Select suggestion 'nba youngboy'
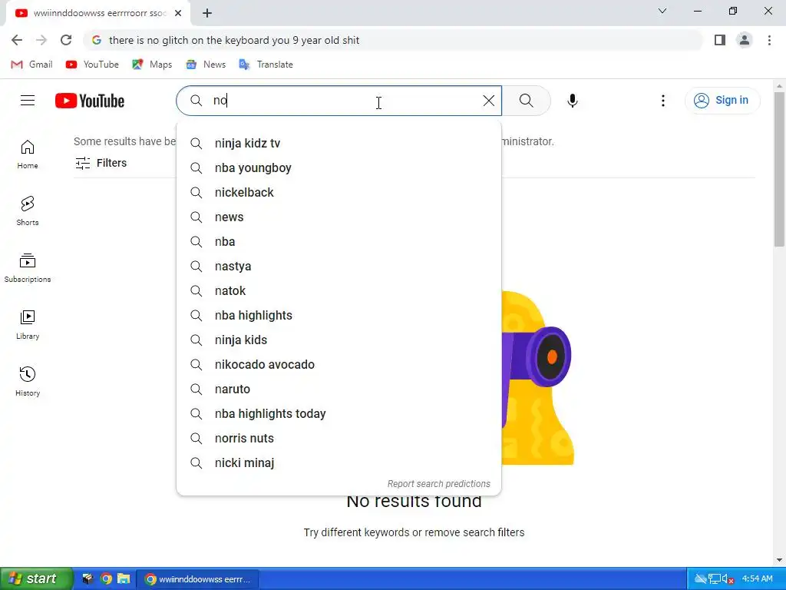The width and height of the screenshot is (786, 590). pyautogui.click(x=339, y=168)
